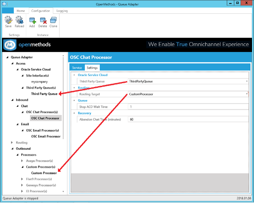Expand the I3 Processor(s) node
Screen dimensions: 254x203
click(x=22, y=191)
